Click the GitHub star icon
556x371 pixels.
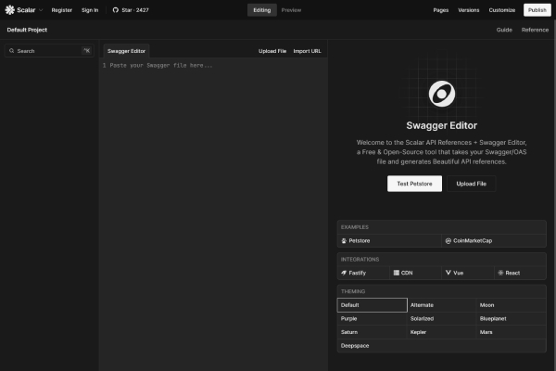[116, 10]
